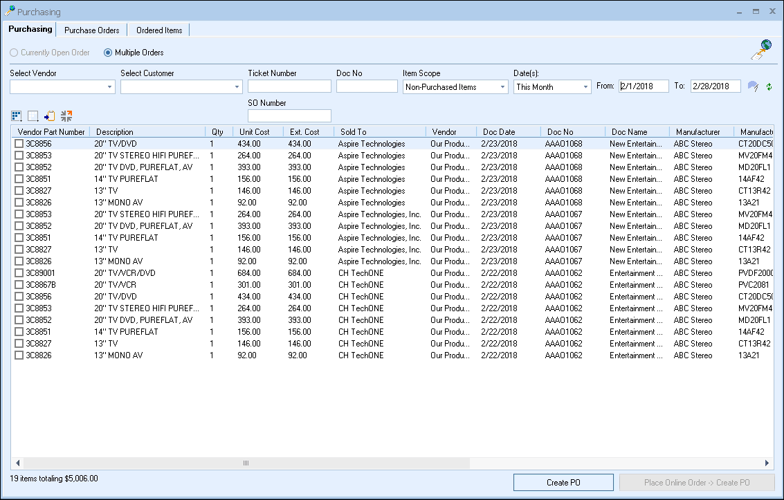Viewport: 784px width, 500px height.
Task: Select the Multiple Orders radio button
Action: [108, 53]
